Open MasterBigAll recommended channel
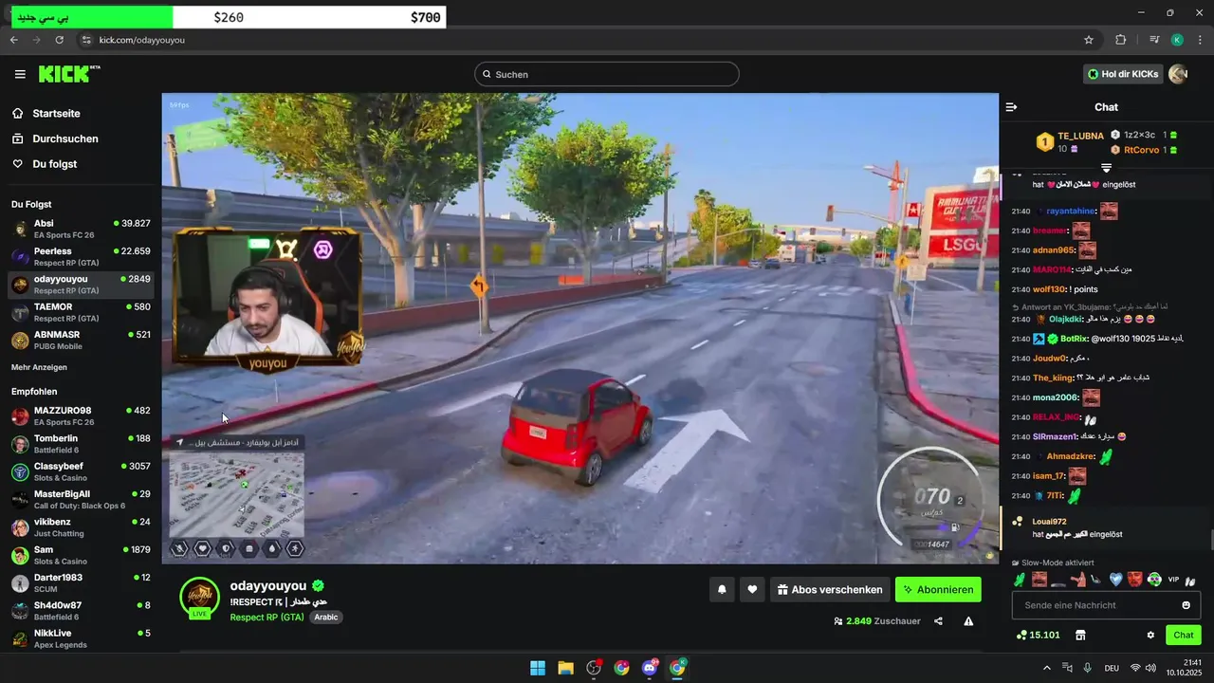This screenshot has width=1214, height=683. (81, 499)
